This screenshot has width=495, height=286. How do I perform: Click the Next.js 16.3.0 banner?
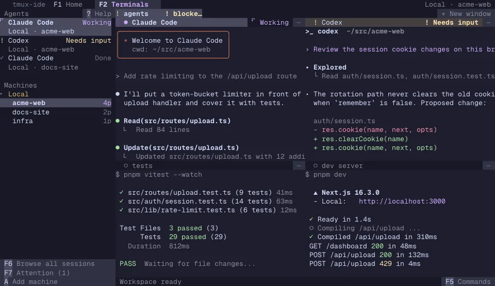(346, 192)
